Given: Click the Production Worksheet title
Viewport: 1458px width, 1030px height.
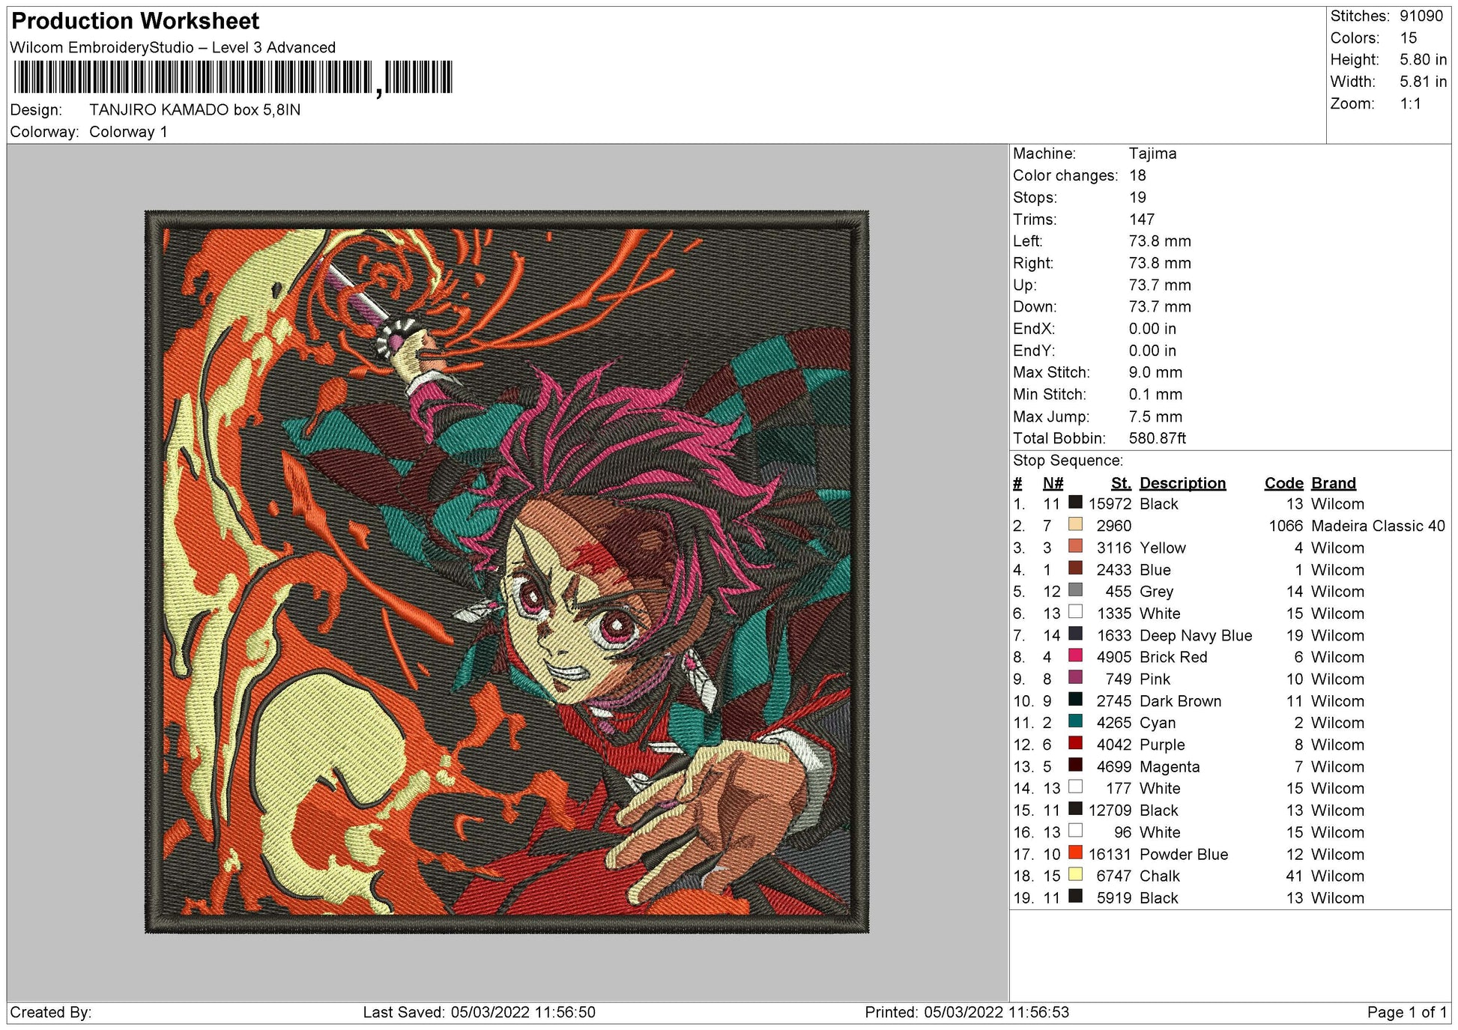Looking at the screenshot, I should coord(136,21).
